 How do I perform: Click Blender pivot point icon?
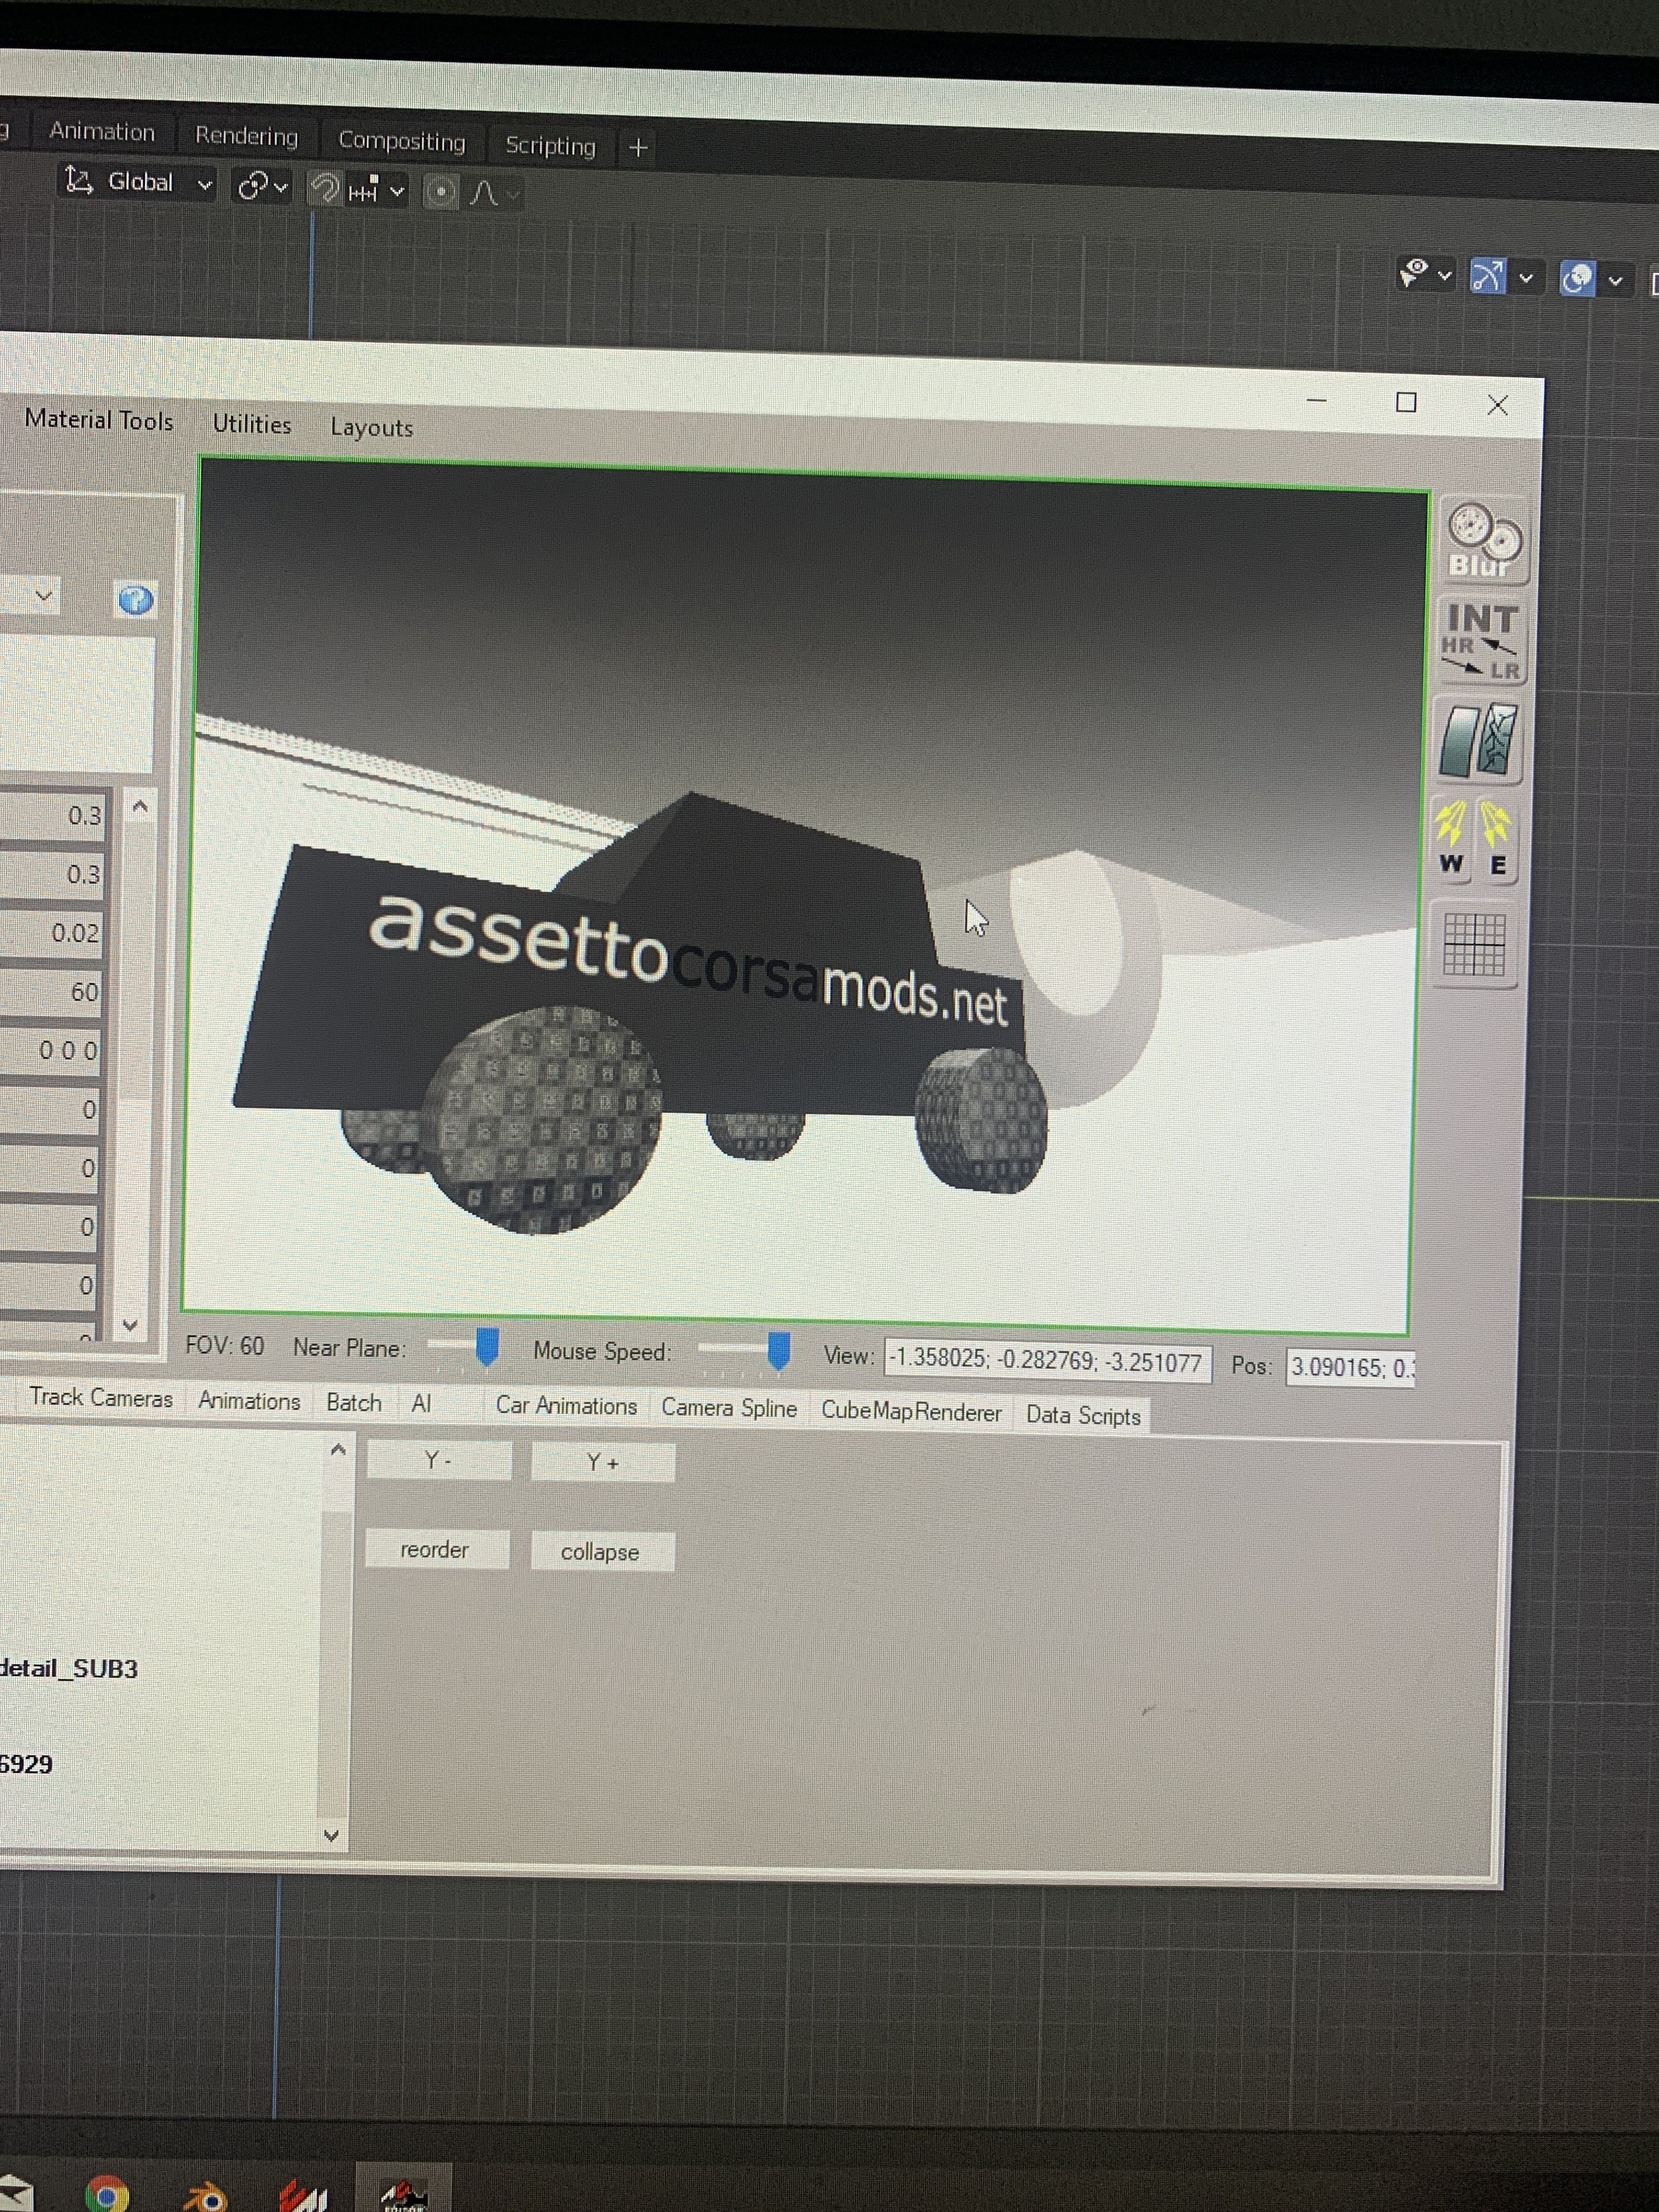tap(252, 186)
